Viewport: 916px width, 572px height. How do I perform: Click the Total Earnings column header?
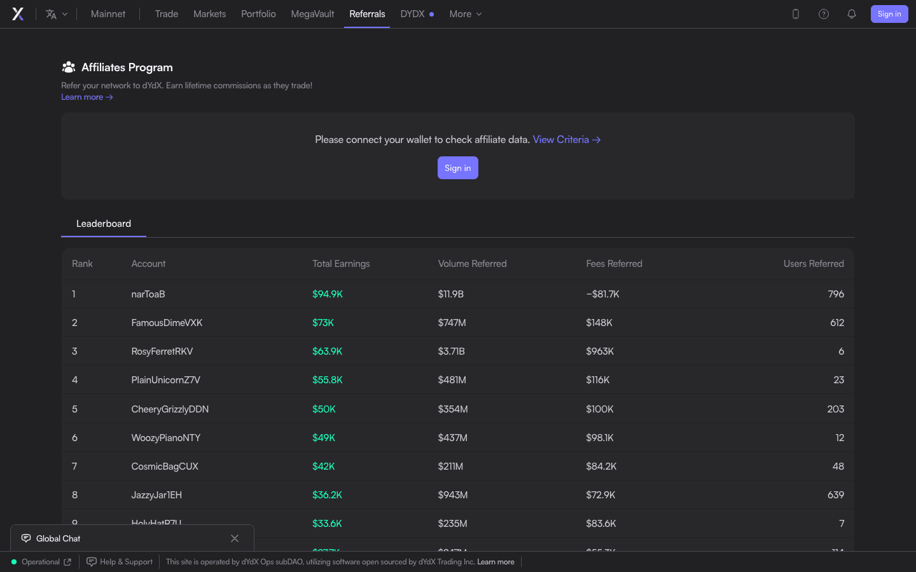341,264
